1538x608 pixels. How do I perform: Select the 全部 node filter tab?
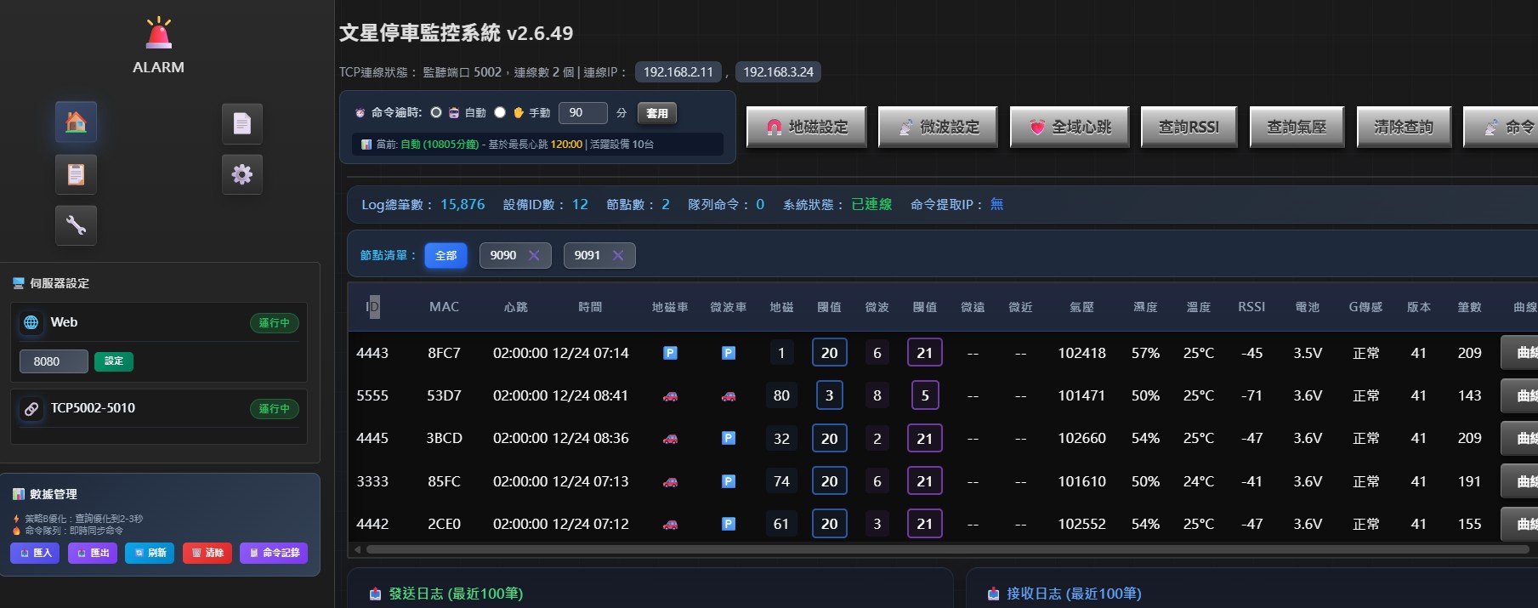446,255
